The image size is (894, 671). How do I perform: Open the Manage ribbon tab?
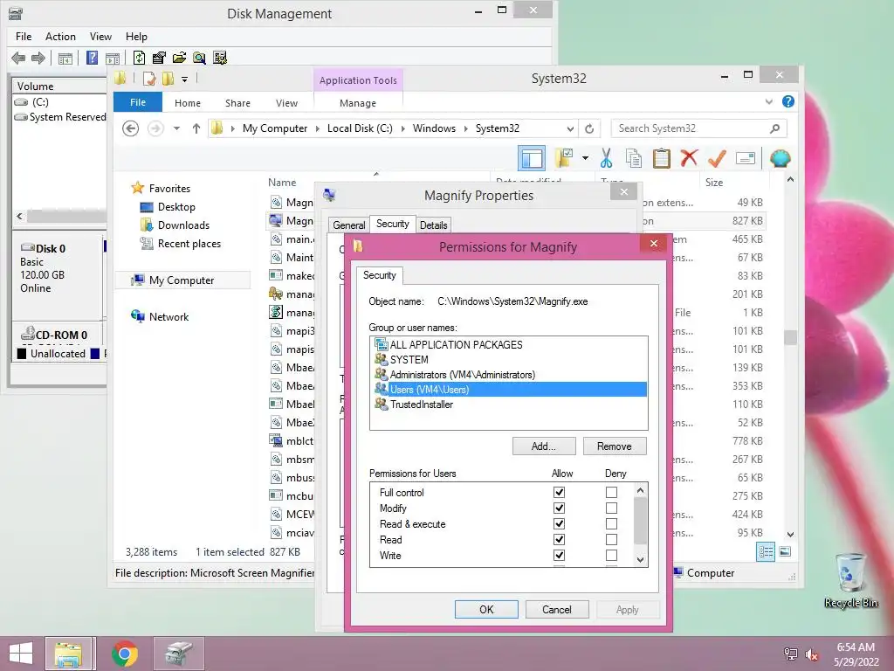(x=357, y=103)
